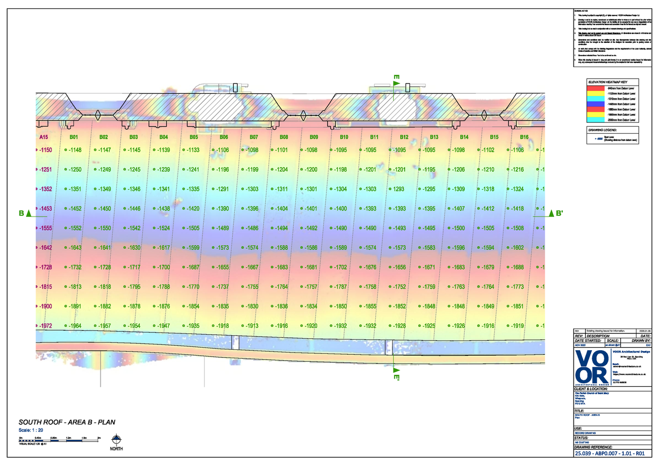
Task: Click spot level -1602 under B16
Action: (x=517, y=248)
